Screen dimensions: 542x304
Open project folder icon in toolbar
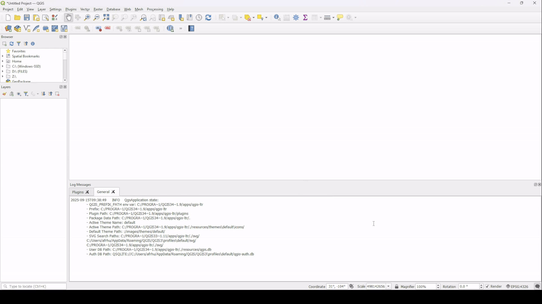pos(18,18)
